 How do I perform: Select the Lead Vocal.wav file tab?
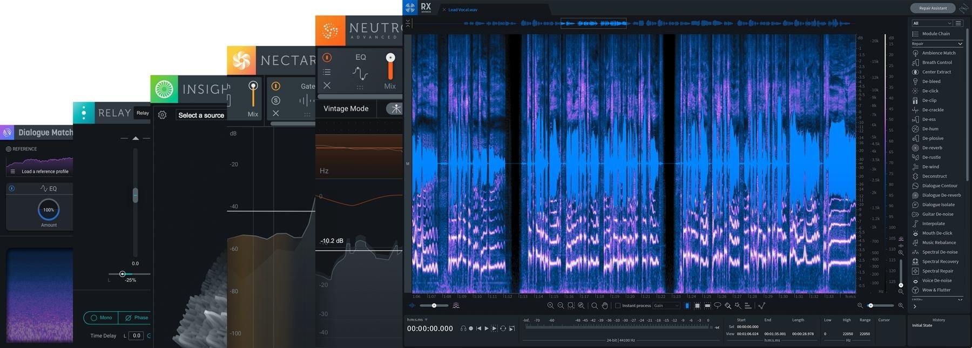(463, 10)
